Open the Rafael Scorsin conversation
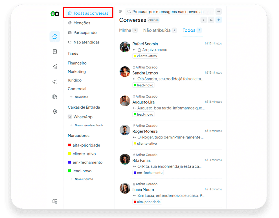The height and width of the screenshot is (218, 279). [170, 50]
